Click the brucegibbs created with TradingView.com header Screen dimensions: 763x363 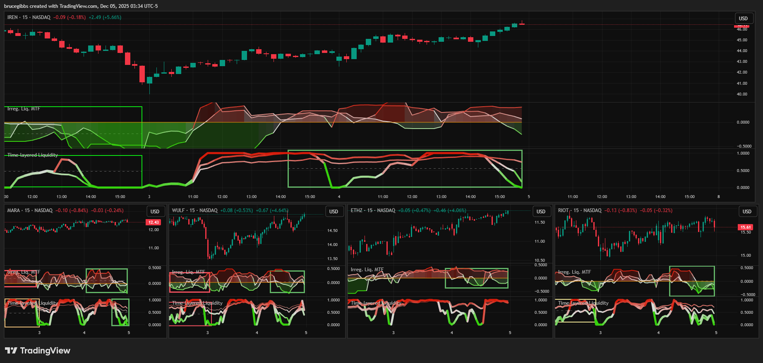tap(81, 6)
